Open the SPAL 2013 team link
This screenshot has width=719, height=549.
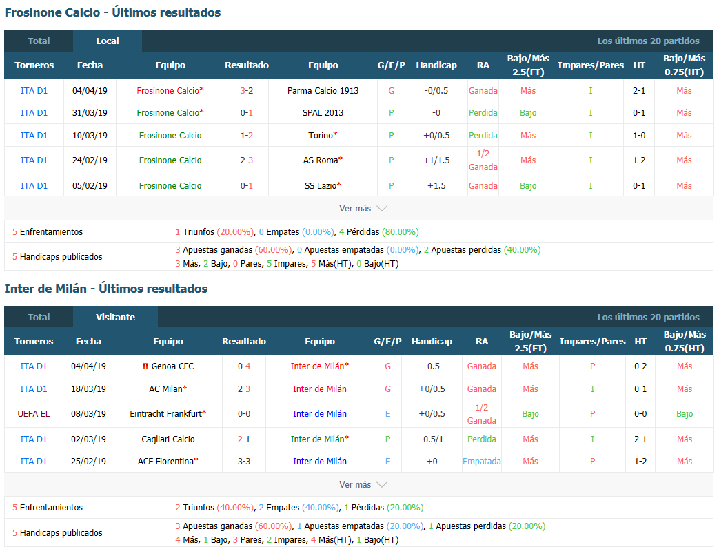tap(323, 113)
